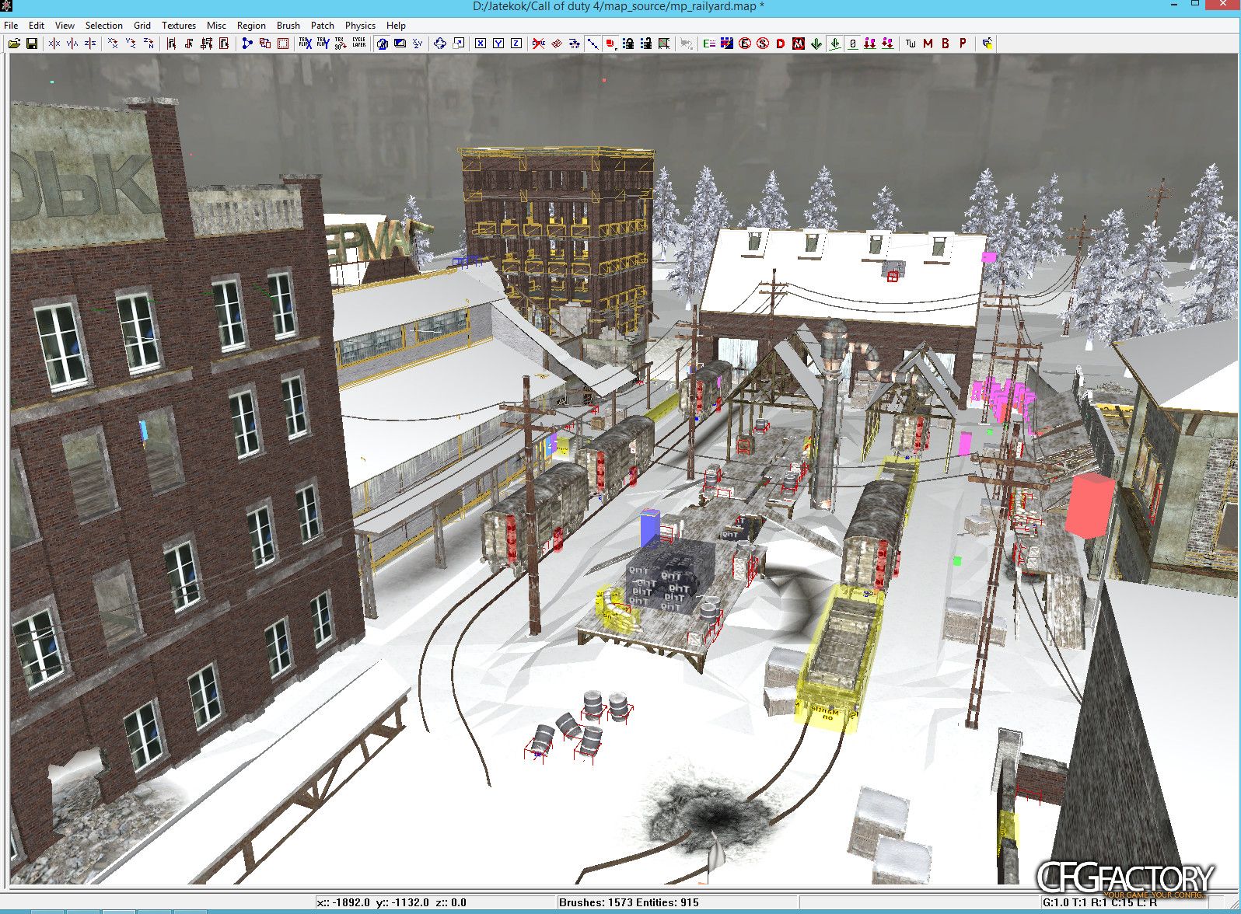The image size is (1241, 914).
Task: Click the yellow-highlighted train car in viewport
Action: click(x=841, y=658)
